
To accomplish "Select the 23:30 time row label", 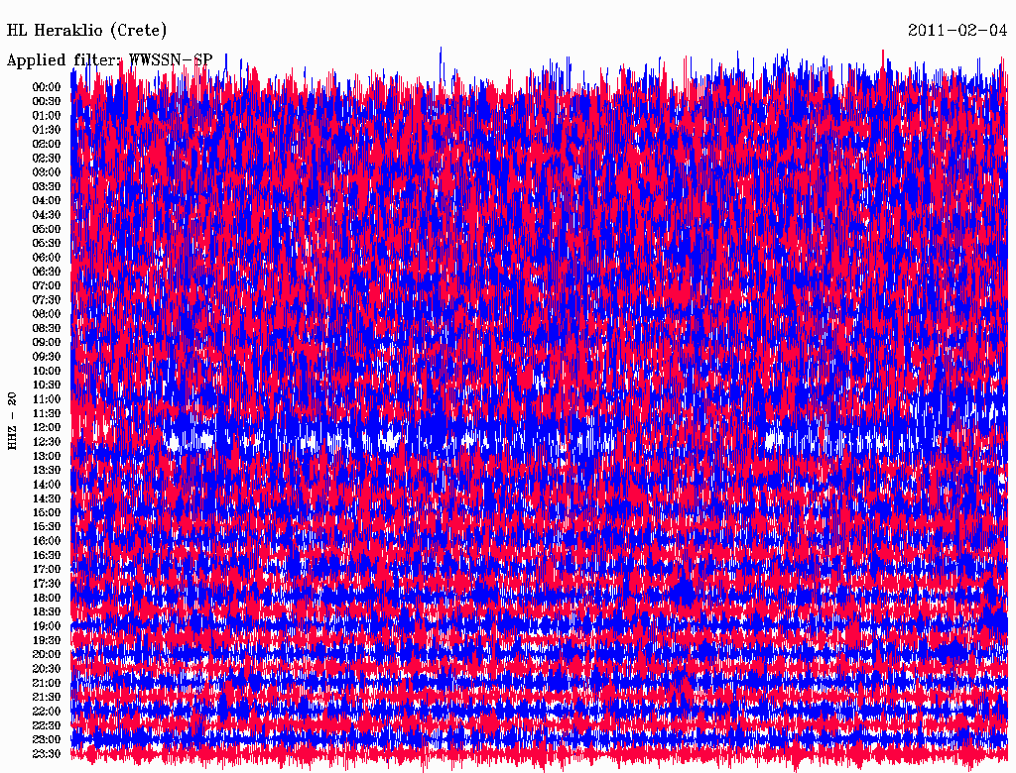I will 47,754.
